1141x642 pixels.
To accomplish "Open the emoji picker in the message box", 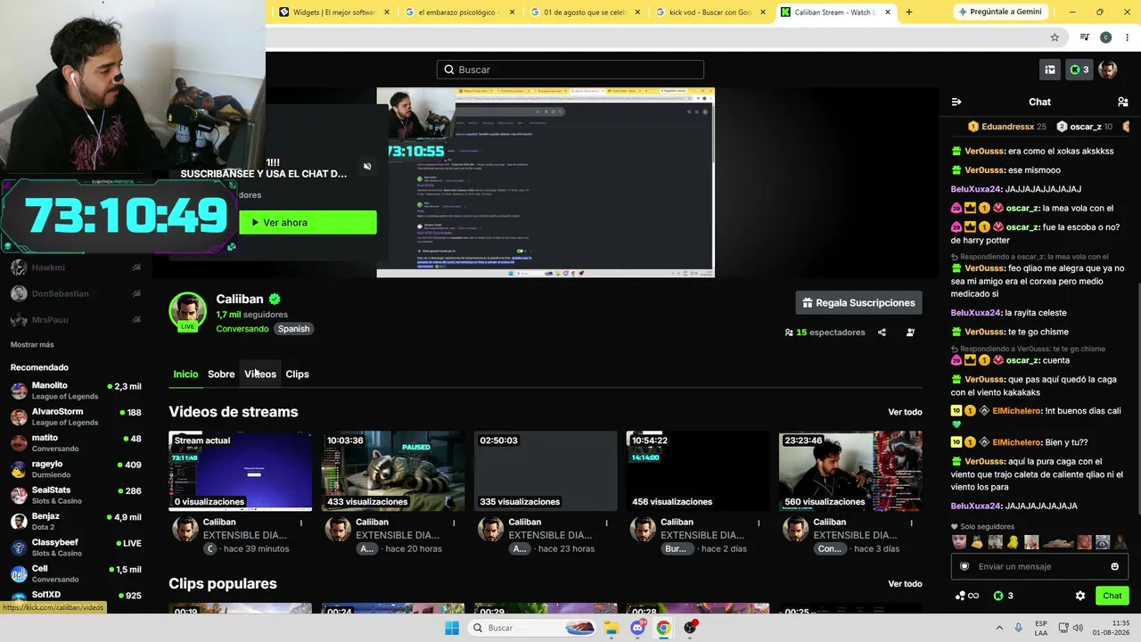I will pyautogui.click(x=1114, y=566).
